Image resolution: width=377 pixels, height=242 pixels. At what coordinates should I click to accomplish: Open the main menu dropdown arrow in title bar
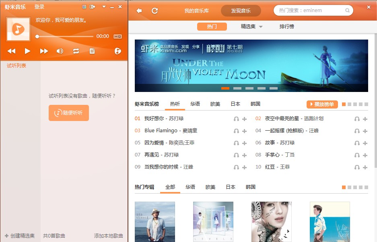(104, 7)
